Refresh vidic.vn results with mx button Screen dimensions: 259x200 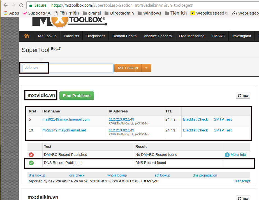[243, 96]
